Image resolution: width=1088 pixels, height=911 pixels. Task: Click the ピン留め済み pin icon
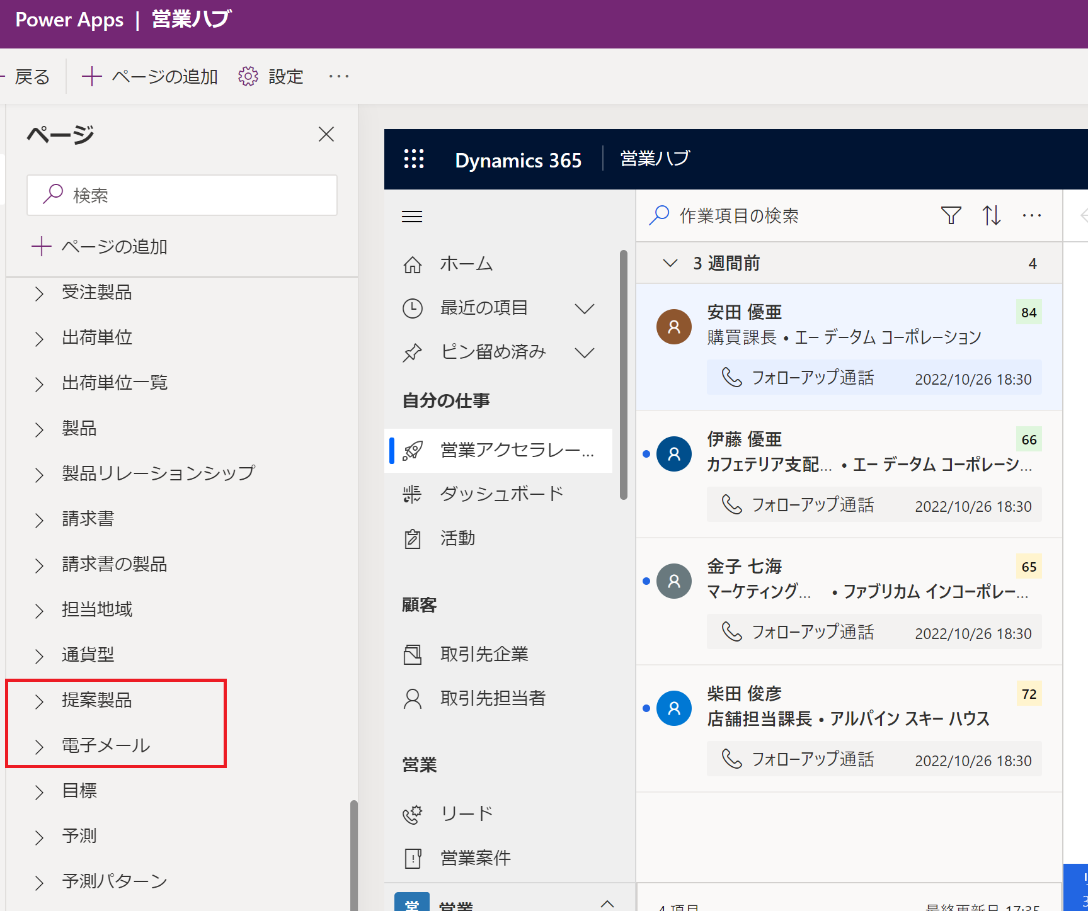413,353
